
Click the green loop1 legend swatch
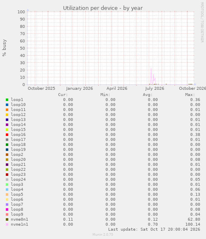pos(7,100)
